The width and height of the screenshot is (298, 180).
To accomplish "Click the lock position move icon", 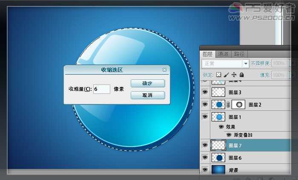I will [234, 75].
